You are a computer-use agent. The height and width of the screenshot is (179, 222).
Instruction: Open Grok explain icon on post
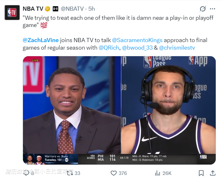[203, 9]
